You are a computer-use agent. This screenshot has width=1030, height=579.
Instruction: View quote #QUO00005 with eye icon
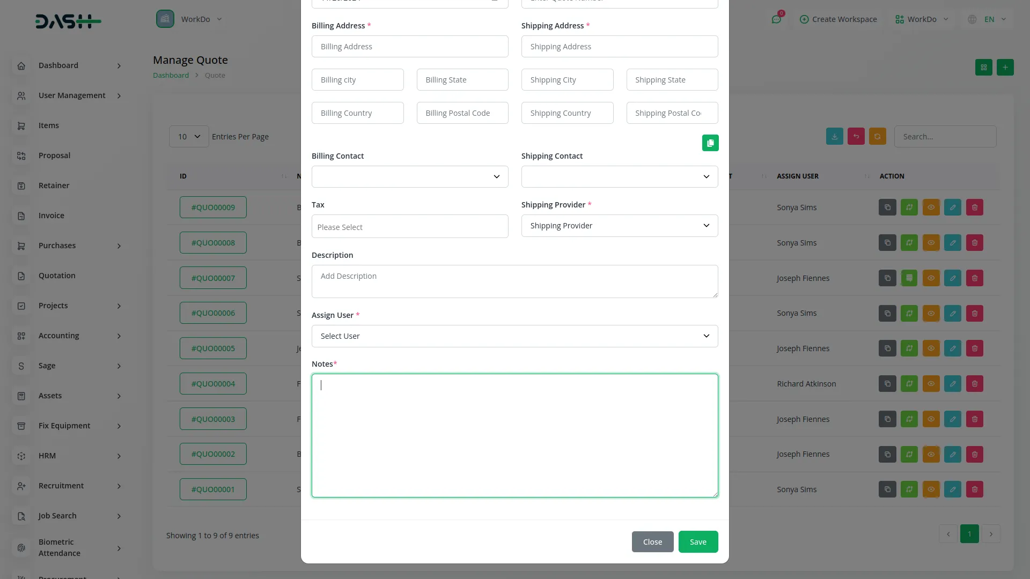point(931,348)
